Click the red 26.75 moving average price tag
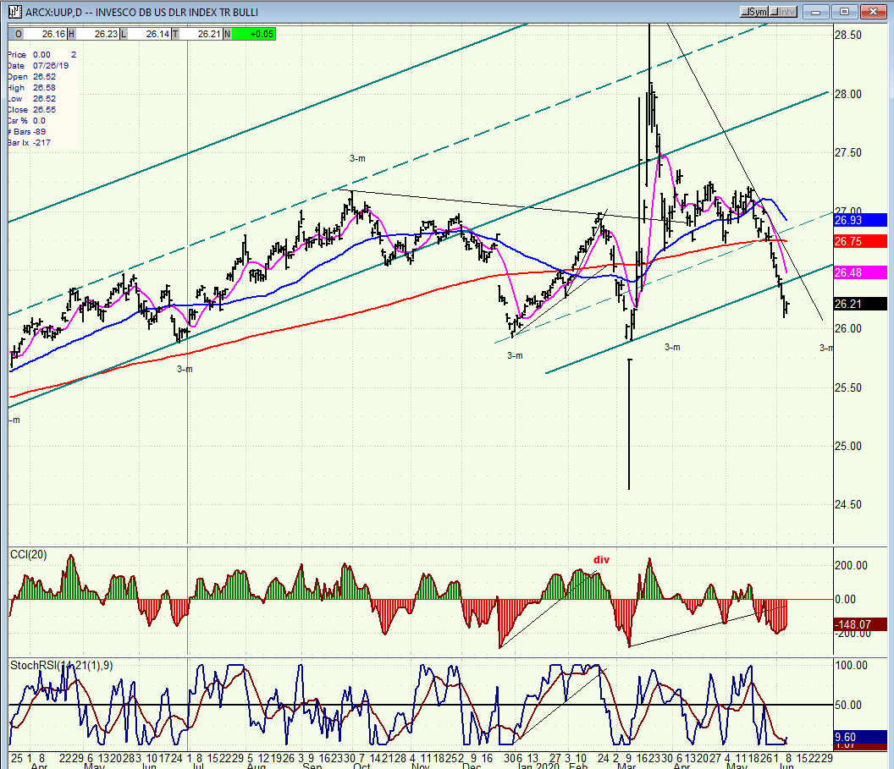This screenshot has width=894, height=769. tap(859, 241)
